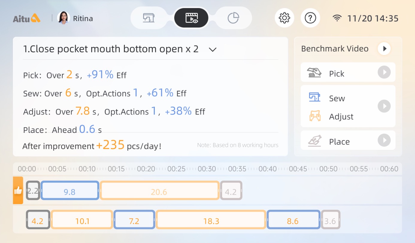Open the settings gear icon
415x243 pixels.
284,18
